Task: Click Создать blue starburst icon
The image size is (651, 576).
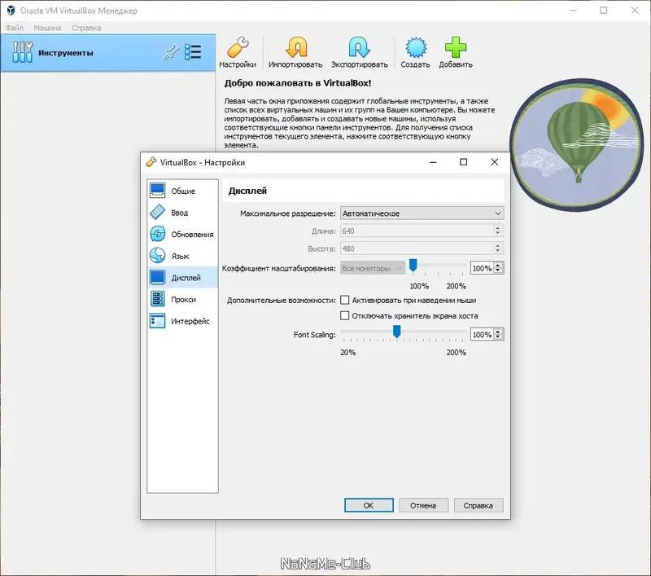Action: [x=415, y=47]
